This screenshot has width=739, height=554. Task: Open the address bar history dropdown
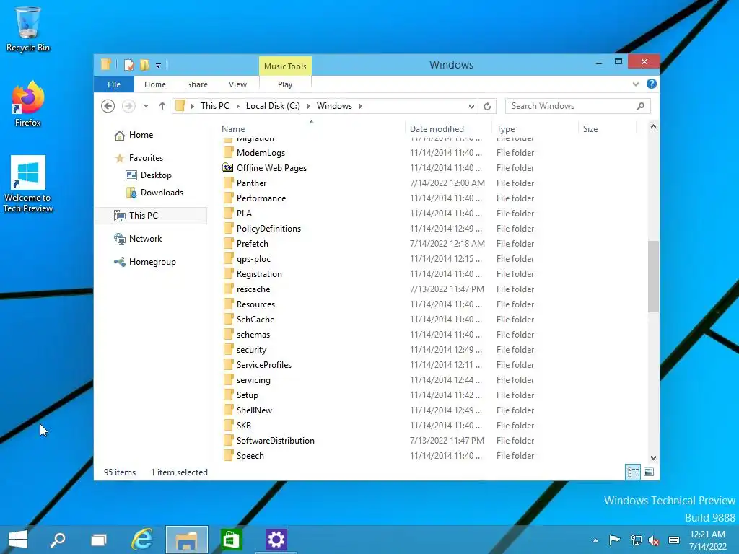(x=471, y=106)
